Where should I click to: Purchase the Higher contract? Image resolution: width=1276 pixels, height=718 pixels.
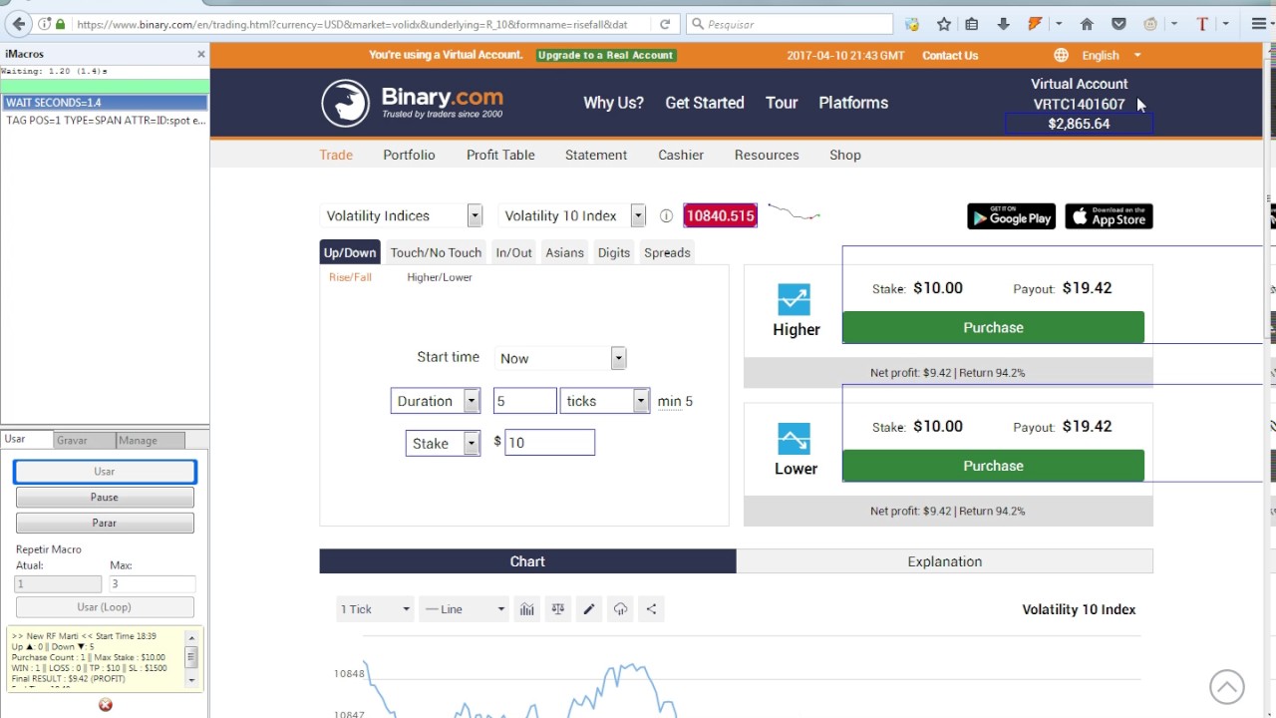point(993,327)
